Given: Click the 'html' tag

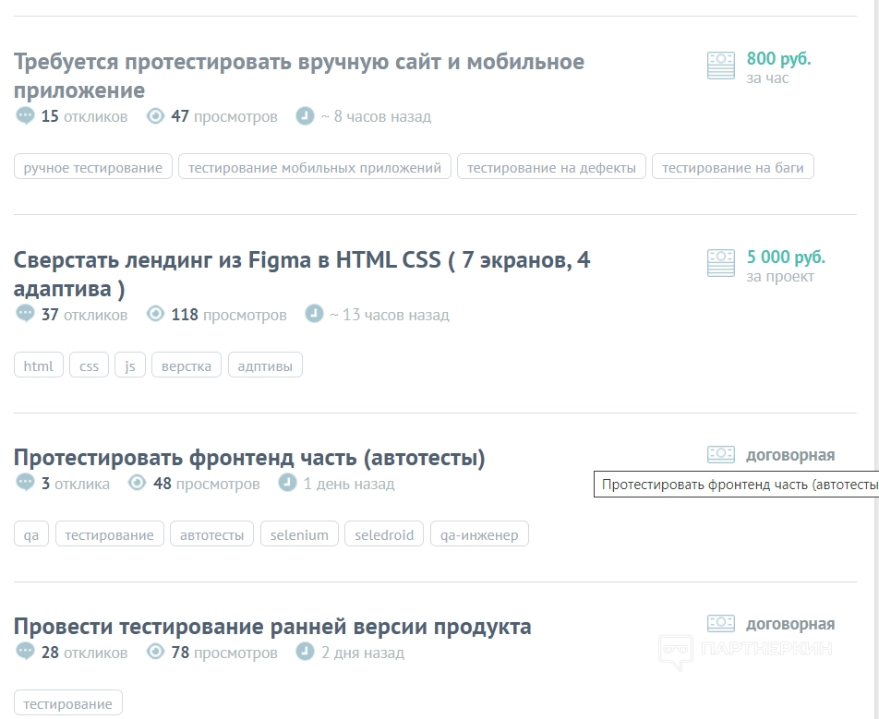Looking at the screenshot, I should click(x=39, y=365).
